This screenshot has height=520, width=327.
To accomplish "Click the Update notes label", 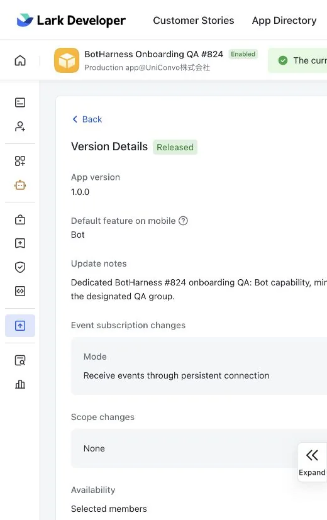I will pyautogui.click(x=99, y=263).
